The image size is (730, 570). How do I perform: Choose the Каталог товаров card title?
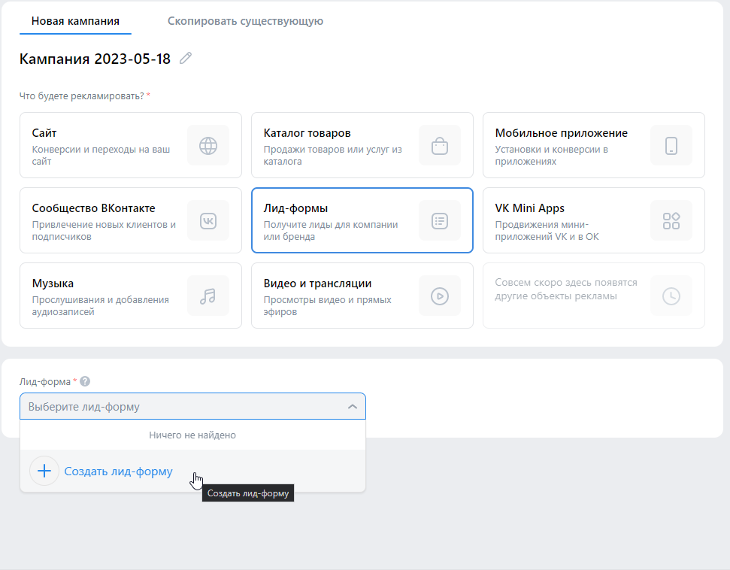tap(307, 133)
